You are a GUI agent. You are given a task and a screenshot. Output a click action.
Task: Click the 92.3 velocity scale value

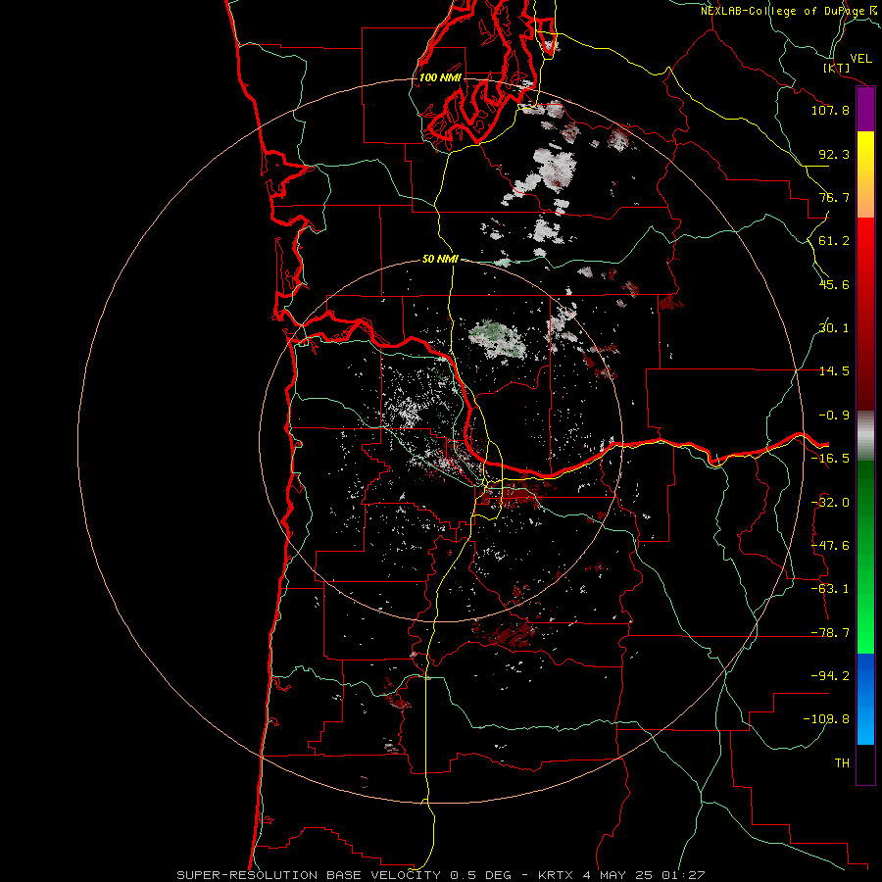(834, 154)
